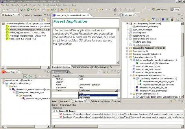This screenshot has width=185, height=129.
Task: Collapse Requirements editor node in Outline
Action: [131, 75]
